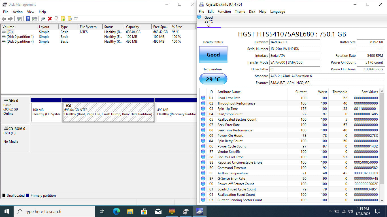387x217 pixels.
Task: Click the status orb beside Reallocated Sectors Count
Action: [203, 120]
